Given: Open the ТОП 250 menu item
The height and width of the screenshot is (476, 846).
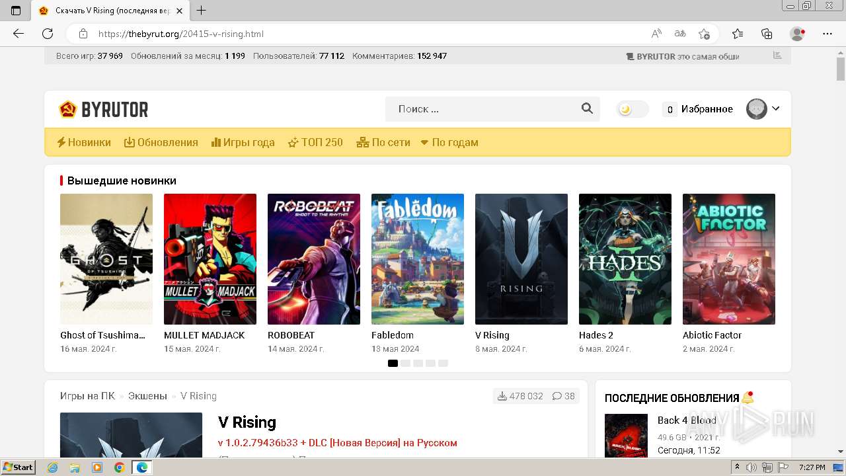Looking at the screenshot, I should 315,142.
